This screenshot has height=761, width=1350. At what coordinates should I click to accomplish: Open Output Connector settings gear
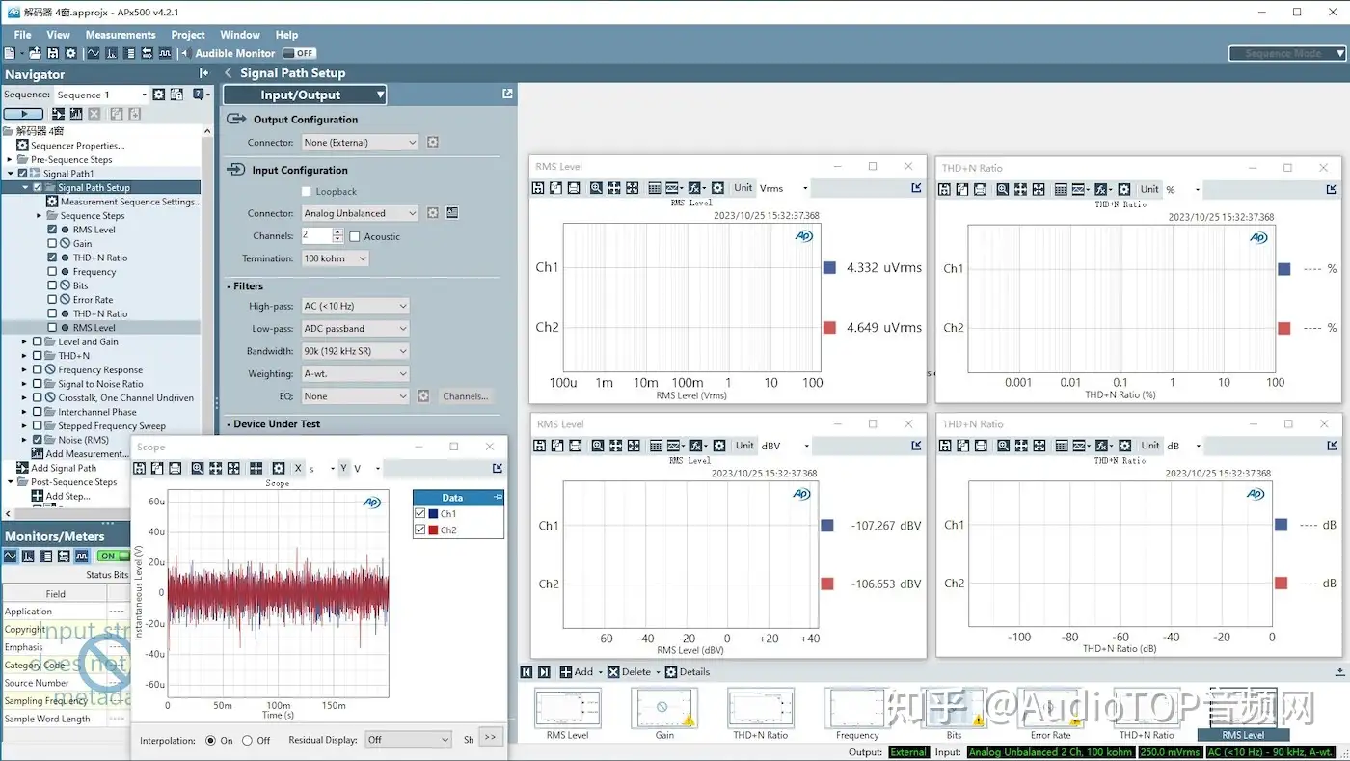(433, 143)
